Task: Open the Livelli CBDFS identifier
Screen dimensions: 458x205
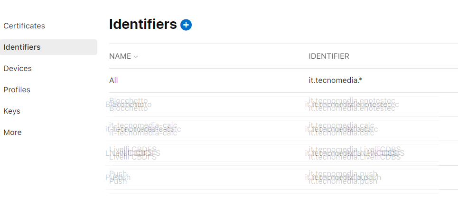Action: (x=133, y=153)
